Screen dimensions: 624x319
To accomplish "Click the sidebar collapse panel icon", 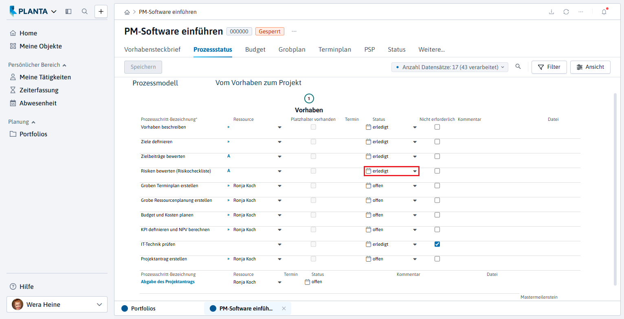I will click(x=68, y=11).
